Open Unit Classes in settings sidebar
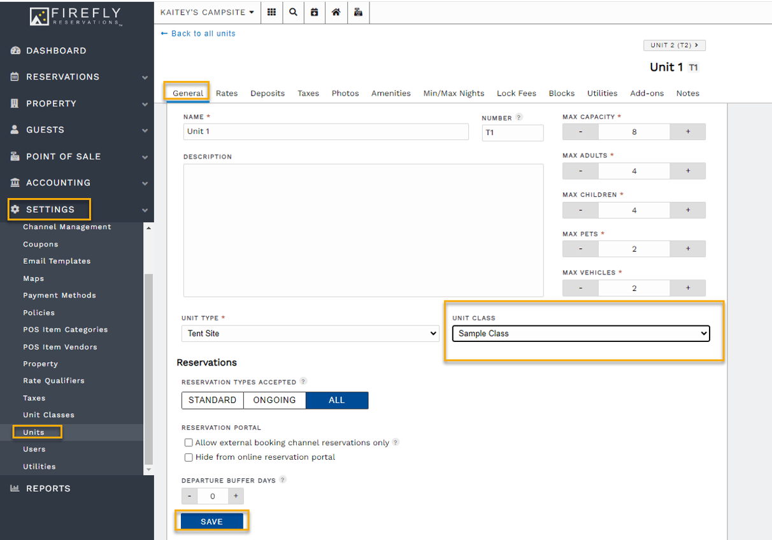Image resolution: width=772 pixels, height=540 pixels. [x=49, y=415]
